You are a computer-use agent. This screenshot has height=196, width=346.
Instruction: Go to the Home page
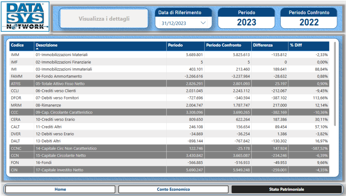(x=60, y=189)
